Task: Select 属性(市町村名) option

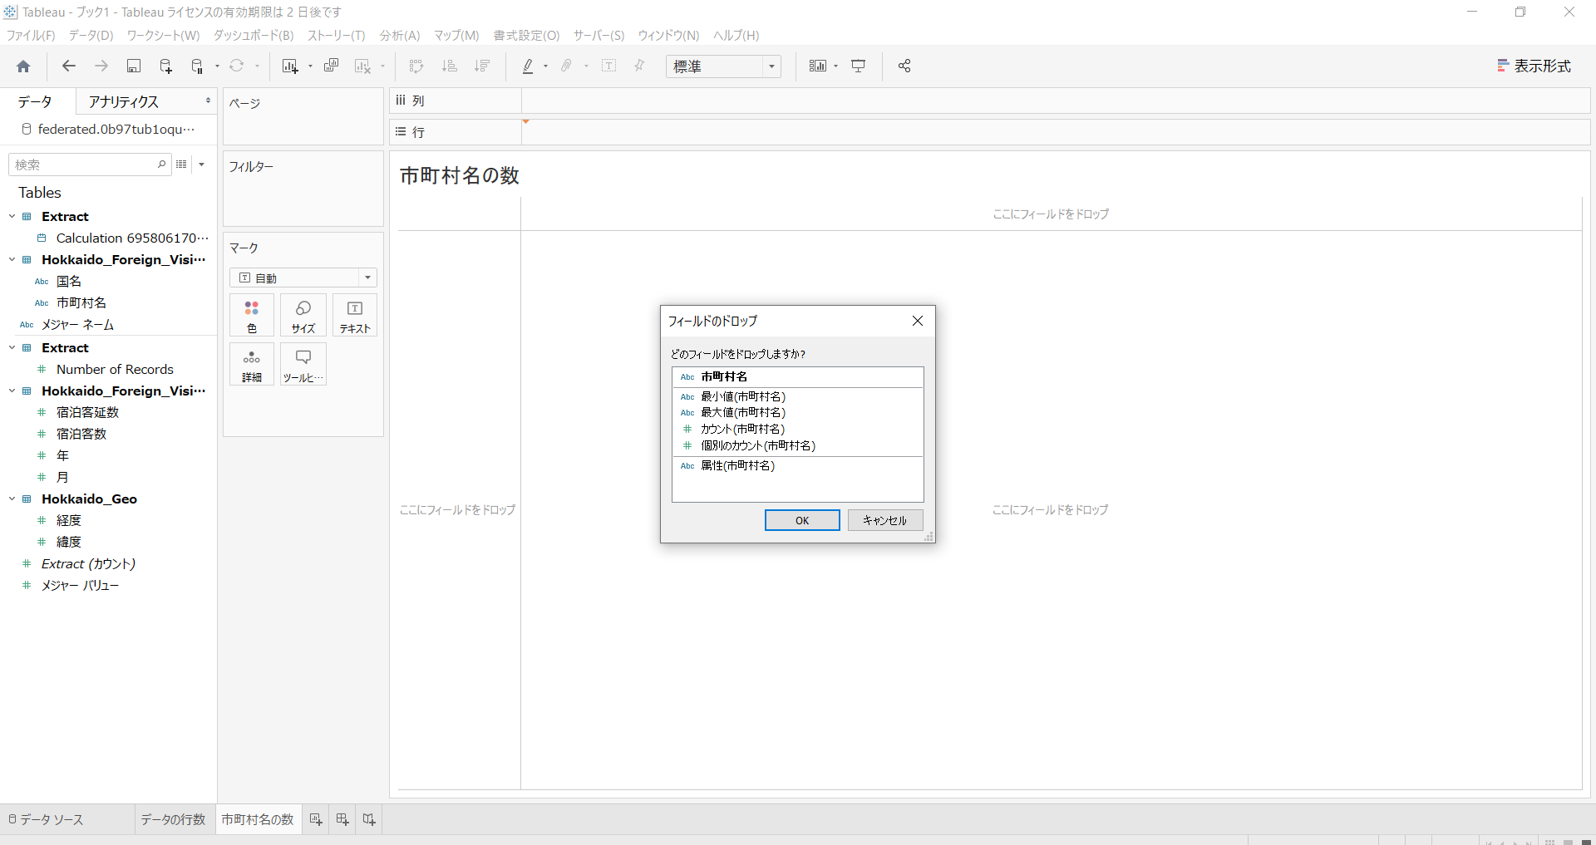Action: tap(798, 466)
